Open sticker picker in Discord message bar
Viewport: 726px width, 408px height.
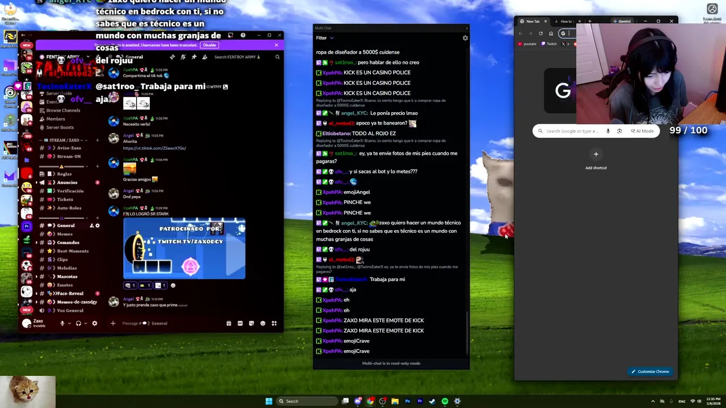pyautogui.click(x=251, y=323)
